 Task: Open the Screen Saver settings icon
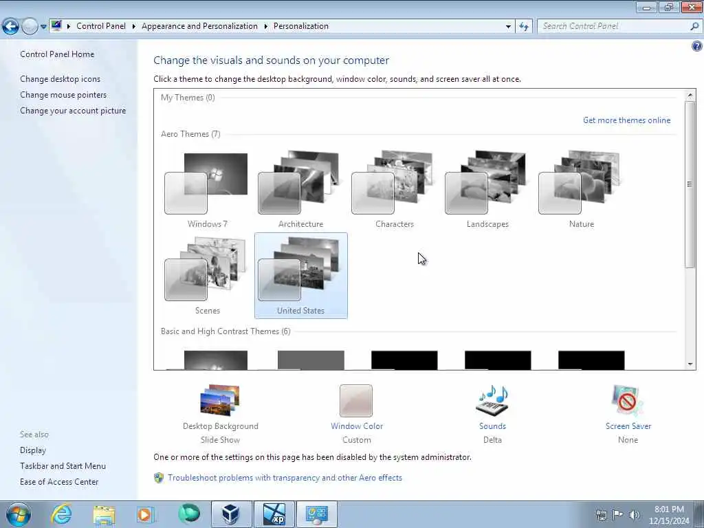tap(628, 401)
